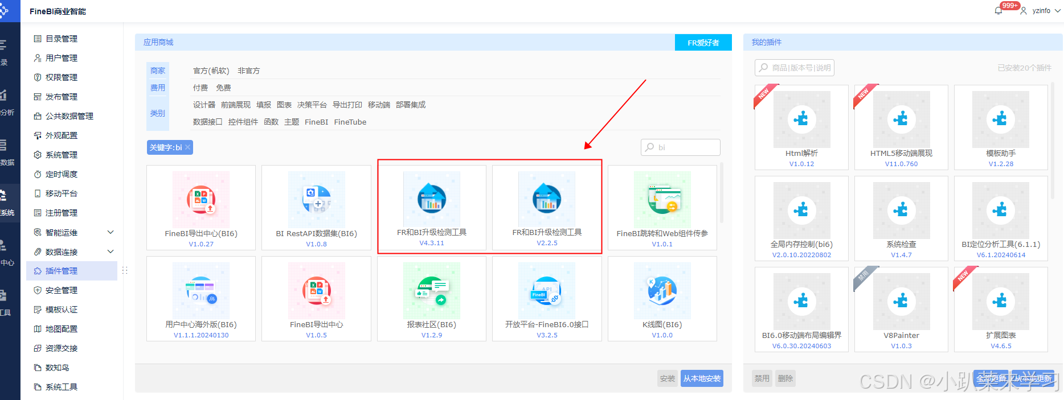1064x400 pixels.
Task: Select 外观配置 menu entry
Action: point(61,135)
